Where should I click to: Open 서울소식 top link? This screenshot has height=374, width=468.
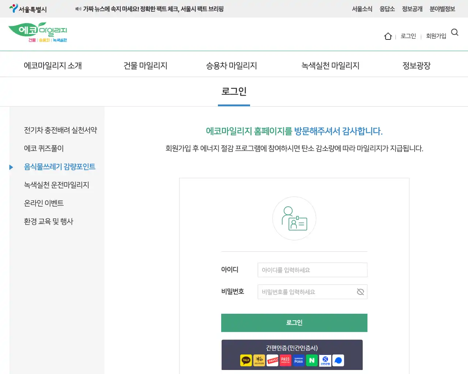coord(362,9)
